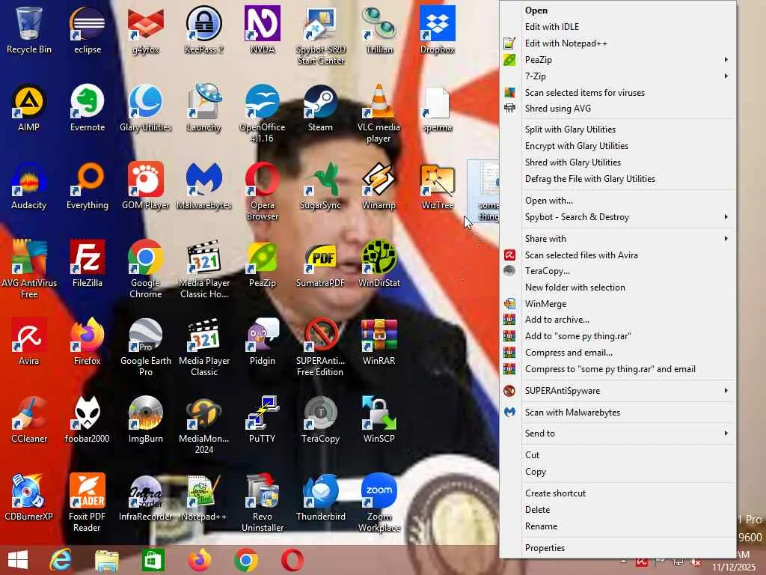The height and width of the screenshot is (575, 766).
Task: Select Scan selected files with Avira
Action: [x=617, y=255]
